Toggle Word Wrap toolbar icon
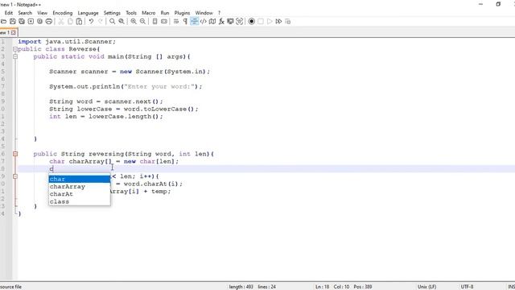Viewport: 515px width, 290px height. [176, 22]
